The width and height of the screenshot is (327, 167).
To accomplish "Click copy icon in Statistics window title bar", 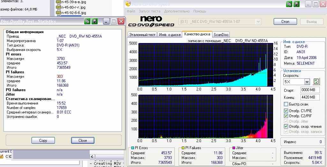I will coord(87,21).
